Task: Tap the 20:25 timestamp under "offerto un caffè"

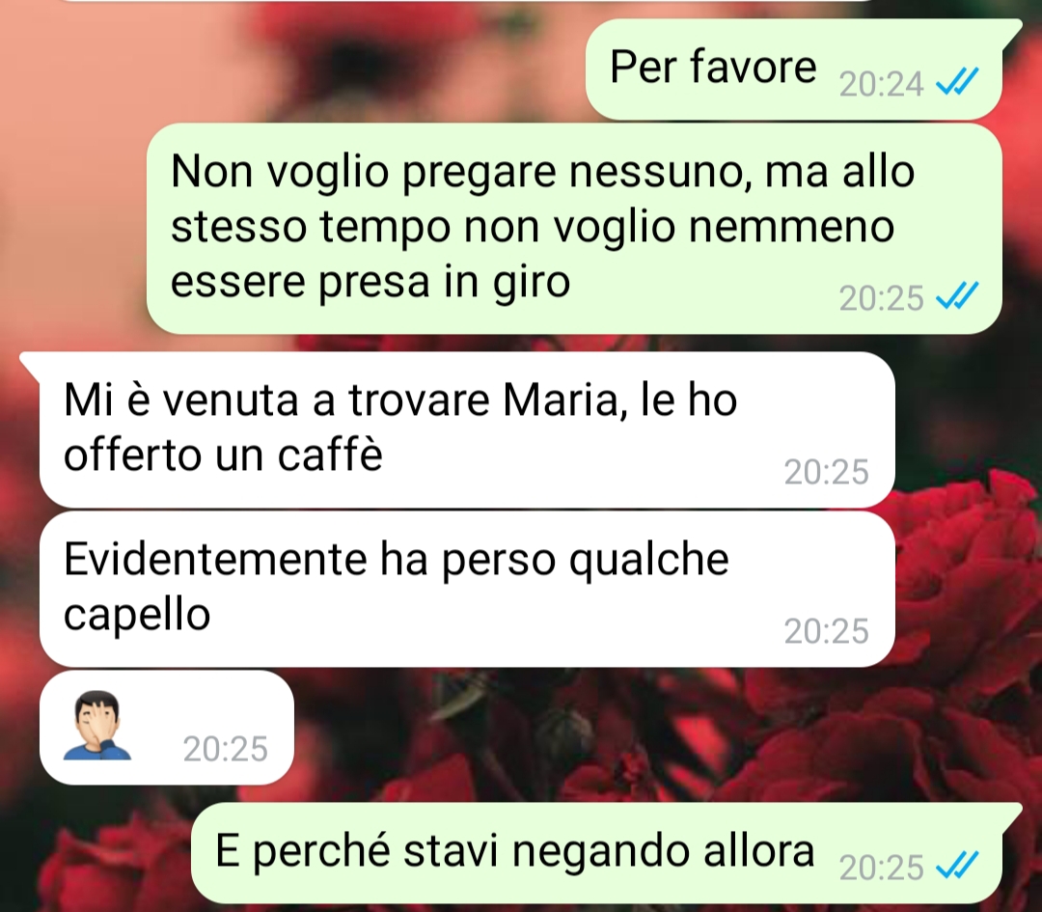Action: click(x=826, y=473)
